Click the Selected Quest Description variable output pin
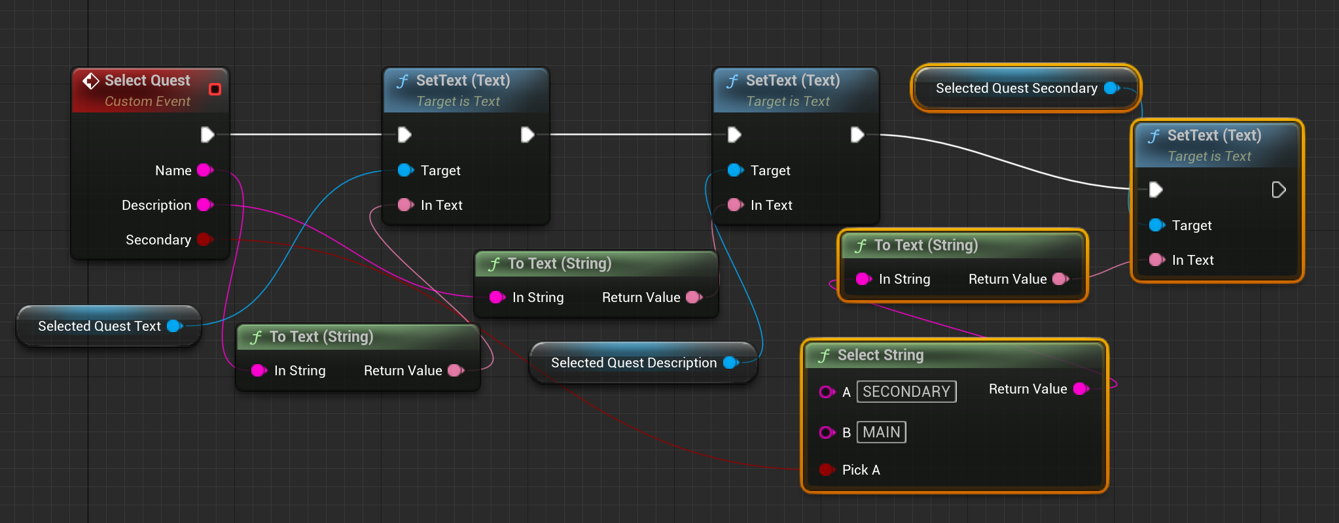The height and width of the screenshot is (523, 1339). click(732, 362)
